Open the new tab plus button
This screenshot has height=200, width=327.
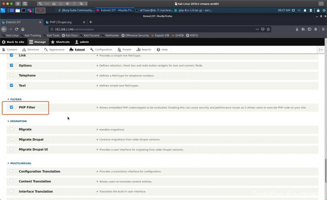tap(90, 22)
